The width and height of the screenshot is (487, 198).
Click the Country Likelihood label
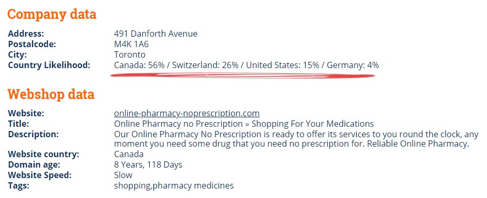[49, 65]
